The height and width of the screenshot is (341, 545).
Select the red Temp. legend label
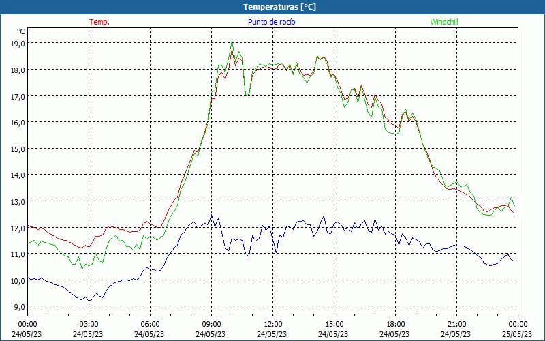[99, 22]
